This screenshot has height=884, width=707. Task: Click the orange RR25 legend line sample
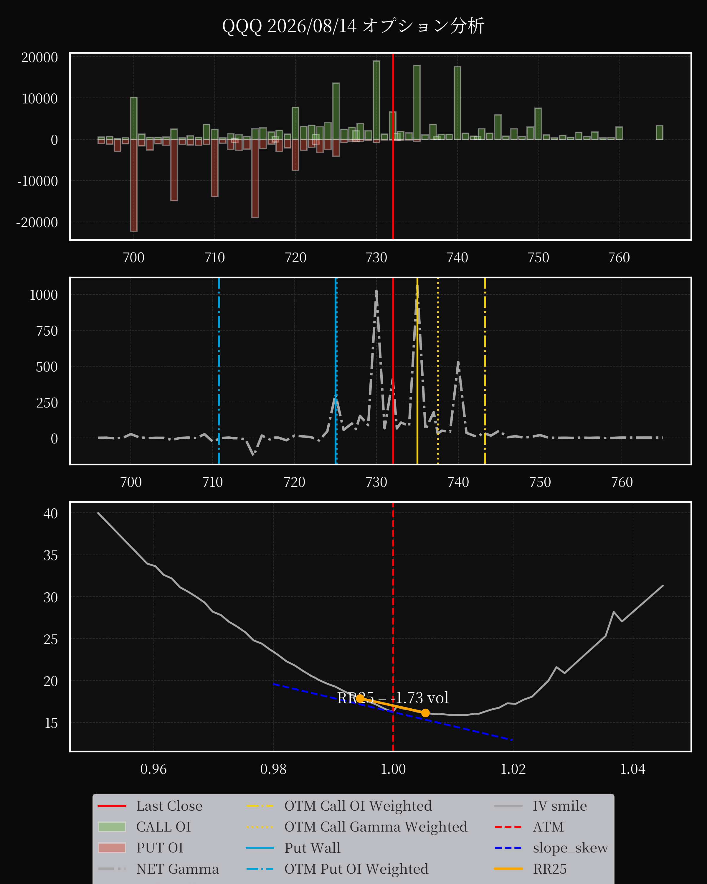508,869
